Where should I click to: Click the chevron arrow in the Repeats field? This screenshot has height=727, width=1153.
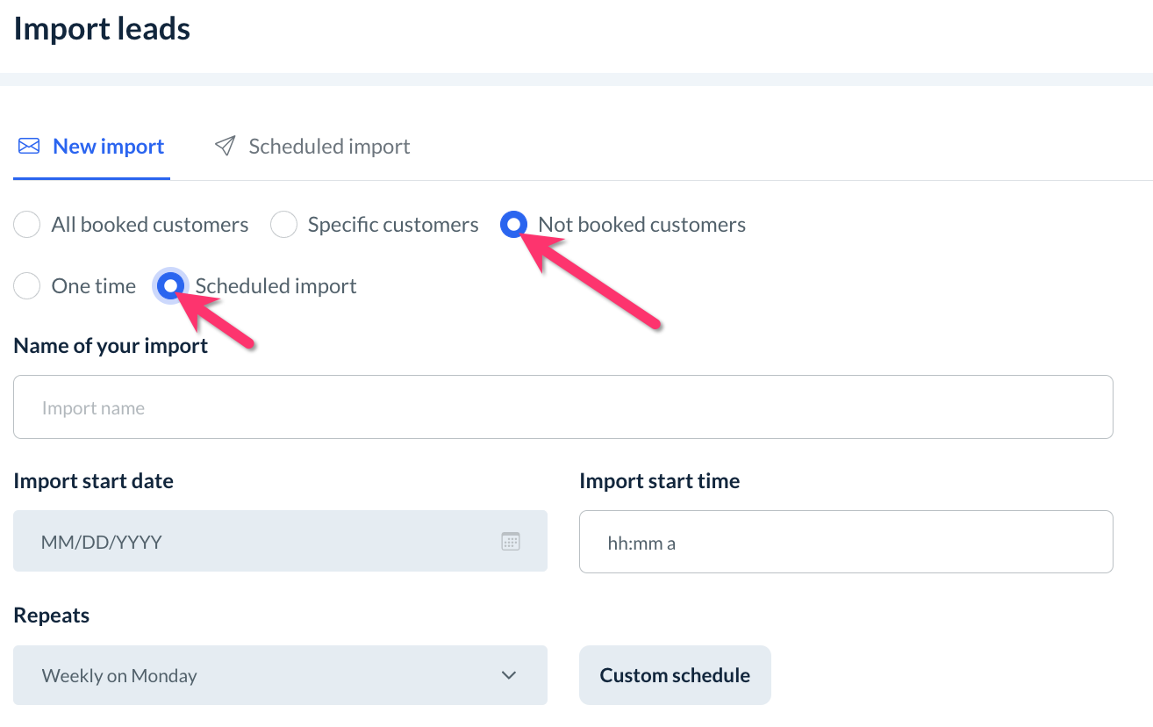[x=509, y=675]
